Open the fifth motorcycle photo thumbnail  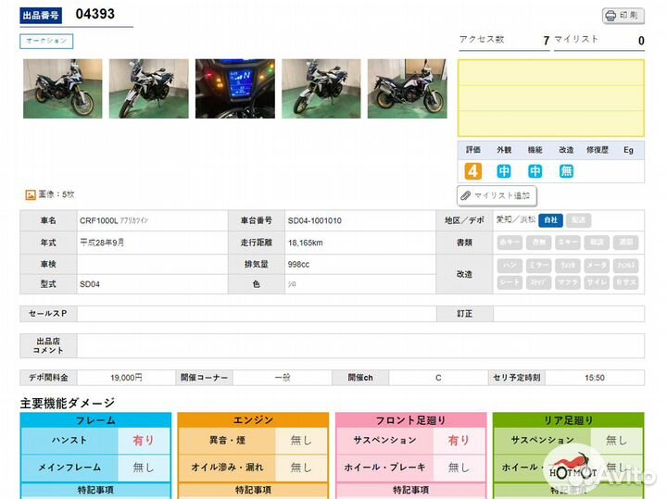click(407, 89)
